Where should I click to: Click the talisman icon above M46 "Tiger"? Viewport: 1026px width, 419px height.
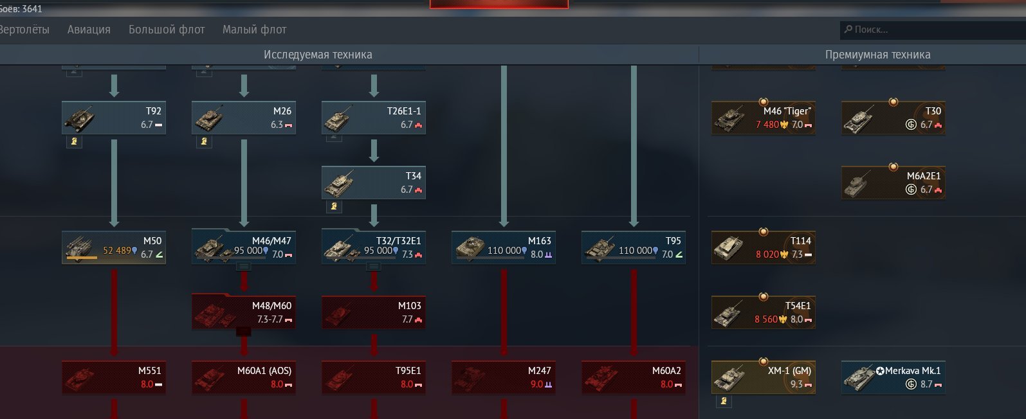(x=763, y=102)
